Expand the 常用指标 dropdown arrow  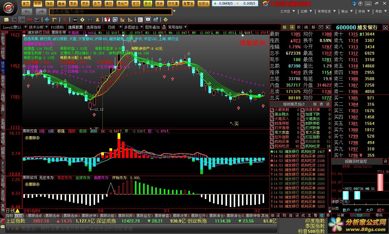coord(185,27)
